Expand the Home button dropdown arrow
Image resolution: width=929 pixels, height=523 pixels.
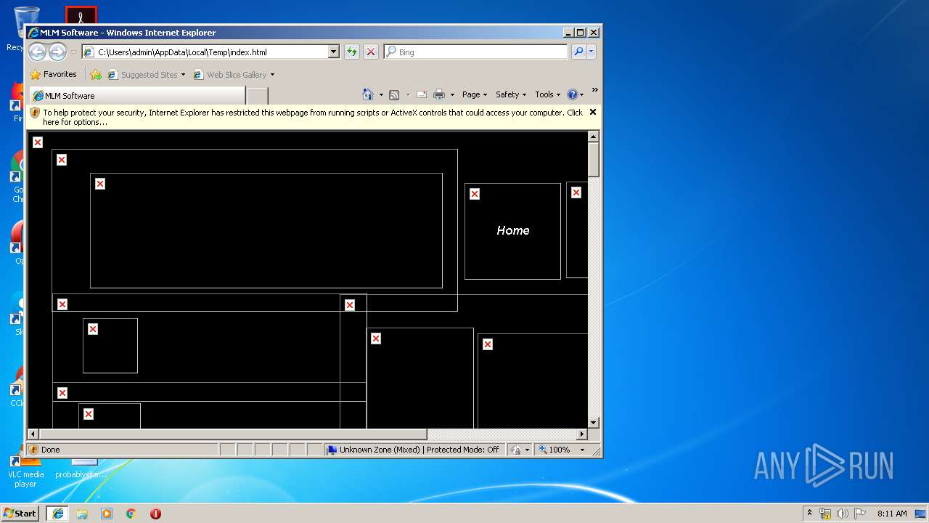380,94
